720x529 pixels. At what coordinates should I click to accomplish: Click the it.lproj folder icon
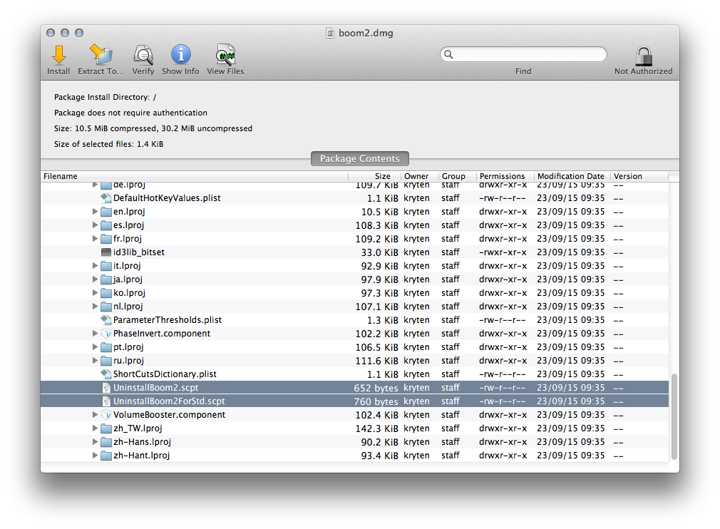106,266
